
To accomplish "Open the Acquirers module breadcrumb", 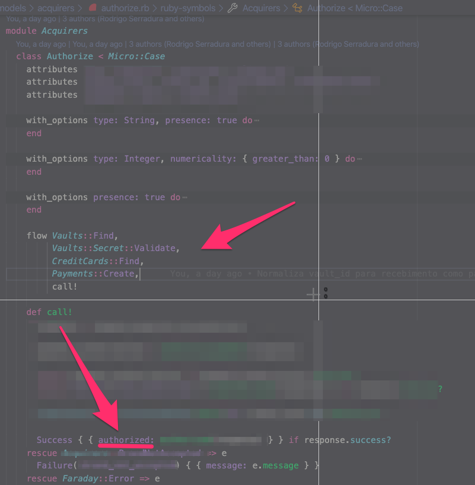I will pyautogui.click(x=261, y=8).
